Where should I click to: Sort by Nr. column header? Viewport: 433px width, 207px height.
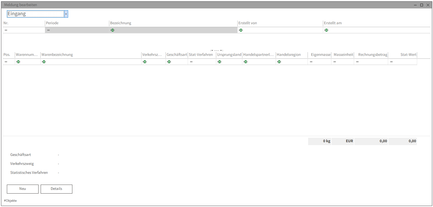click(24, 23)
